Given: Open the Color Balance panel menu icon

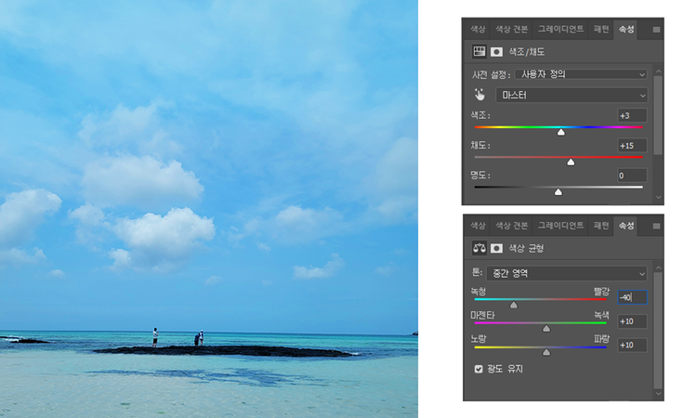Looking at the screenshot, I should (656, 226).
